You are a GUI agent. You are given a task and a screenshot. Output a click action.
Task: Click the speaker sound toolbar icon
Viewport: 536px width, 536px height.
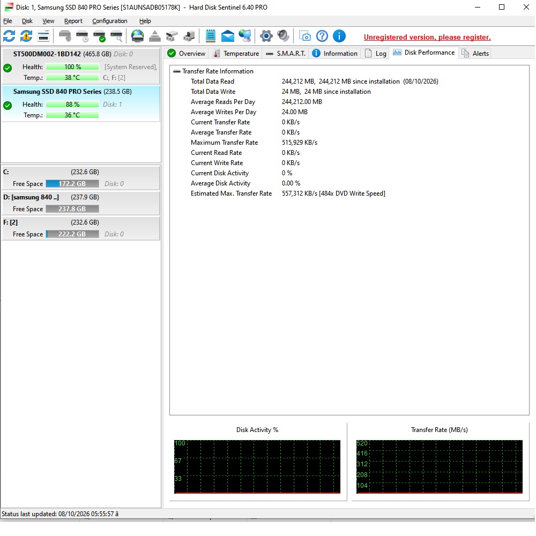(284, 36)
